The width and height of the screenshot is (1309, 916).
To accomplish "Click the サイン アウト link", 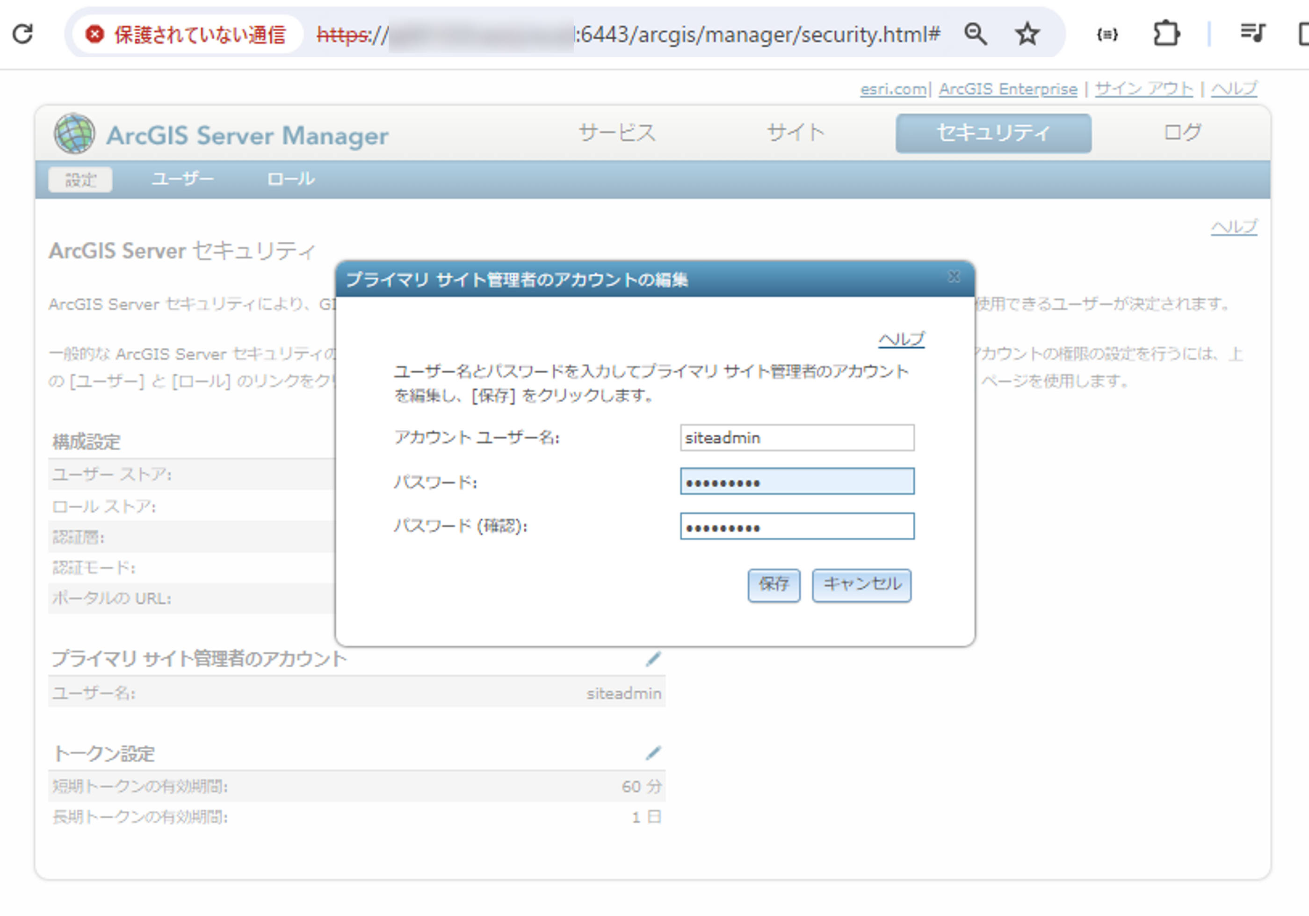I will (1143, 89).
